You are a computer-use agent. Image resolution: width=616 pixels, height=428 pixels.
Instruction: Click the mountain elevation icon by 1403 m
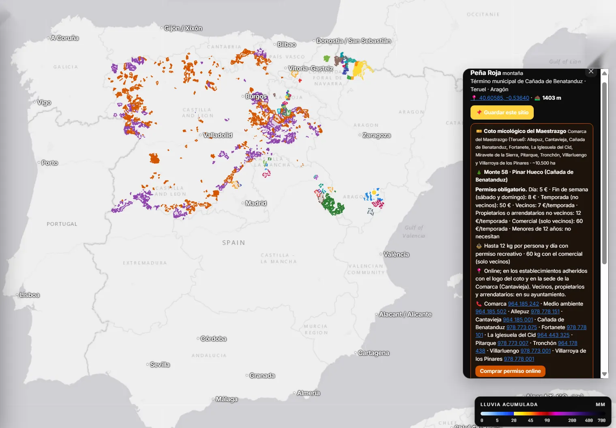pyautogui.click(x=537, y=98)
